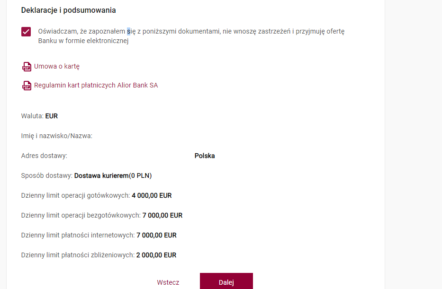
Task: Go back with the Wstecz button
Action: [168, 282]
